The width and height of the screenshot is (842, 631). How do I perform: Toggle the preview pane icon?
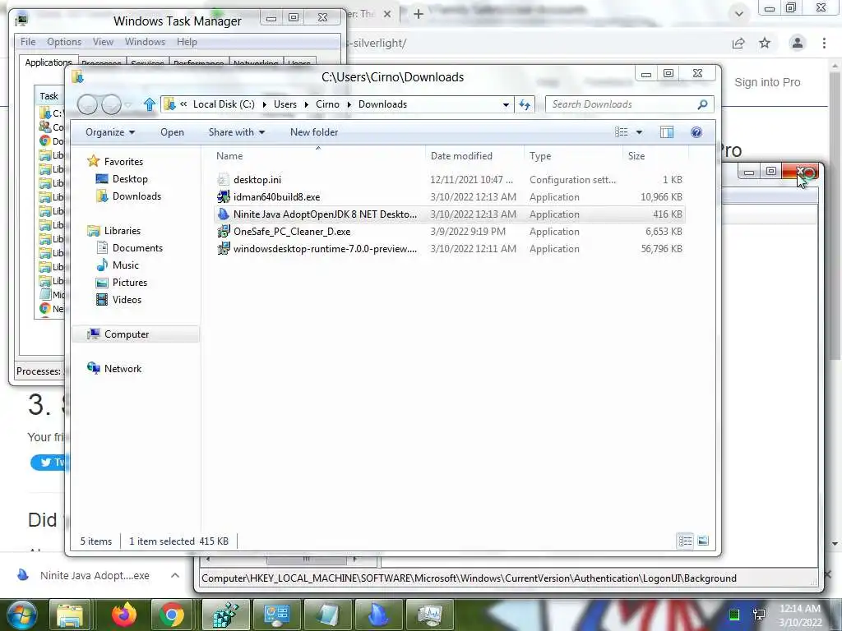tap(666, 132)
